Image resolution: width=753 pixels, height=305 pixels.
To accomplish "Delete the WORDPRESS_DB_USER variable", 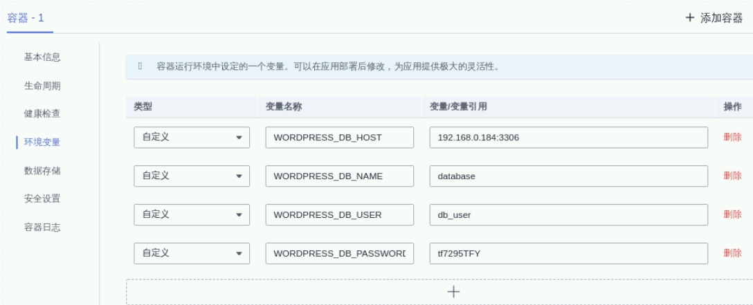I will pyautogui.click(x=732, y=215).
